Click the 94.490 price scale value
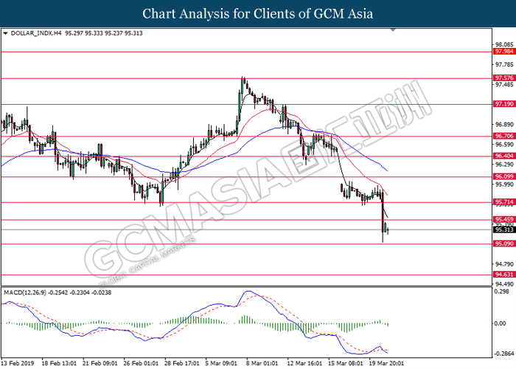The image size is (516, 369). coord(504,284)
